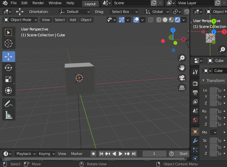
Task: Enable timeline auto keying record button
Action: point(93,154)
